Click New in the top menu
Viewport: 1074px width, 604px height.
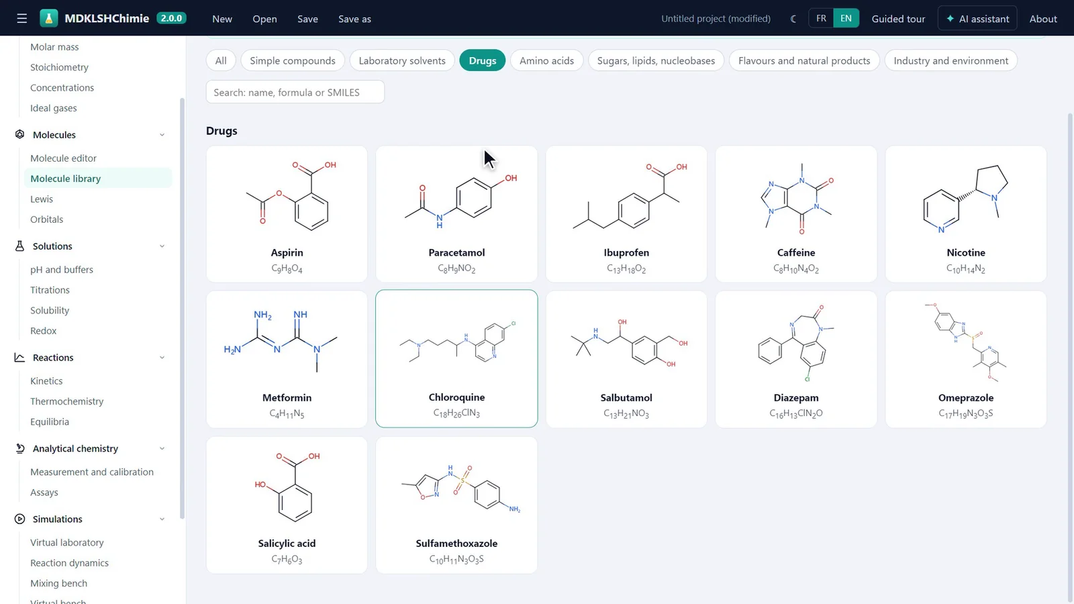tap(222, 19)
